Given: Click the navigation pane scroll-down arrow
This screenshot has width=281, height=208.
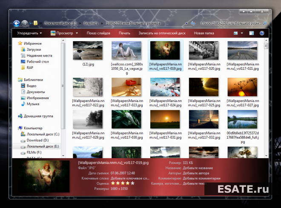Looking at the screenshot, I should pos(63,156).
